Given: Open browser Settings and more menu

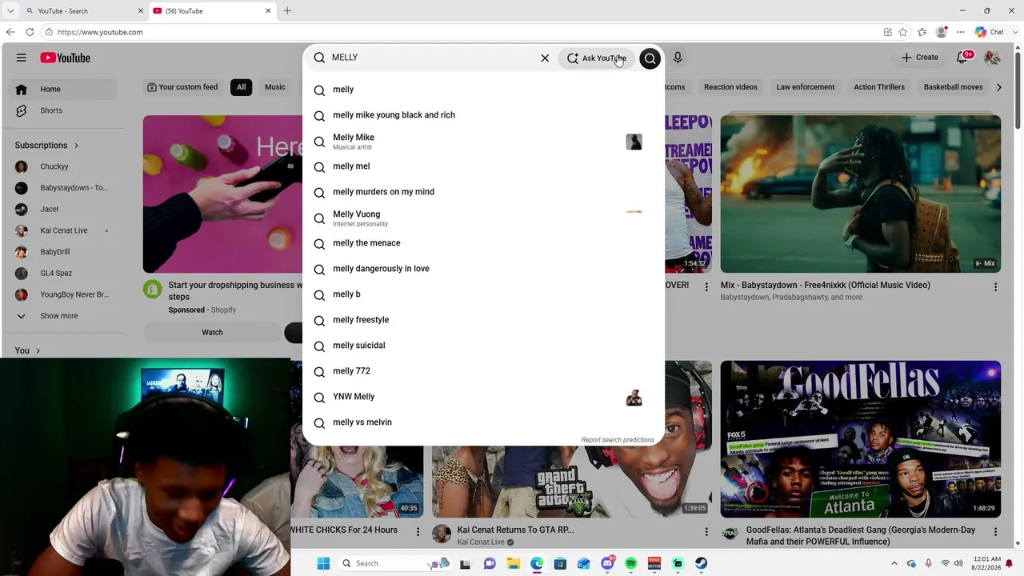Looking at the screenshot, I should tap(959, 32).
